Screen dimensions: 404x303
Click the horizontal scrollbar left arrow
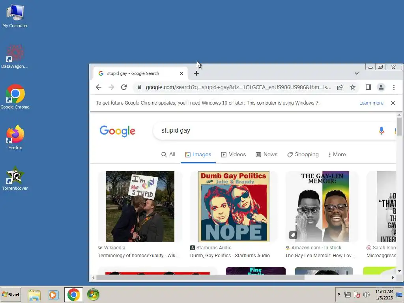tap(93, 278)
